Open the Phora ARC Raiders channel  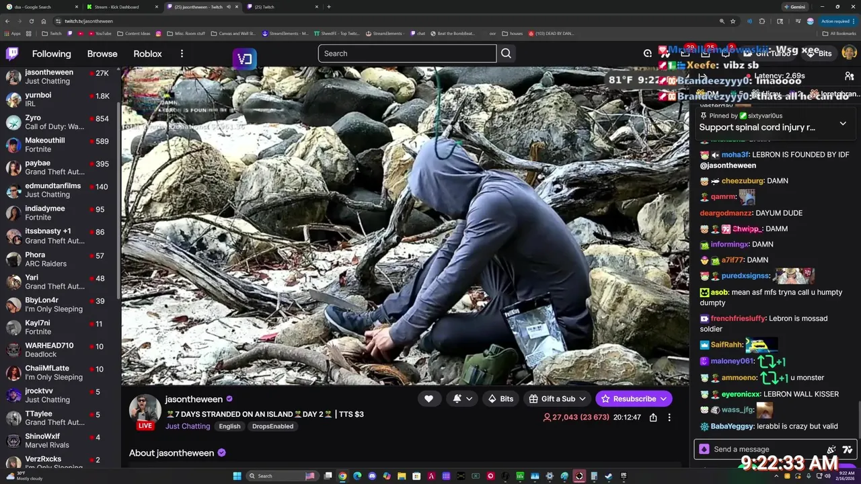tap(59, 259)
